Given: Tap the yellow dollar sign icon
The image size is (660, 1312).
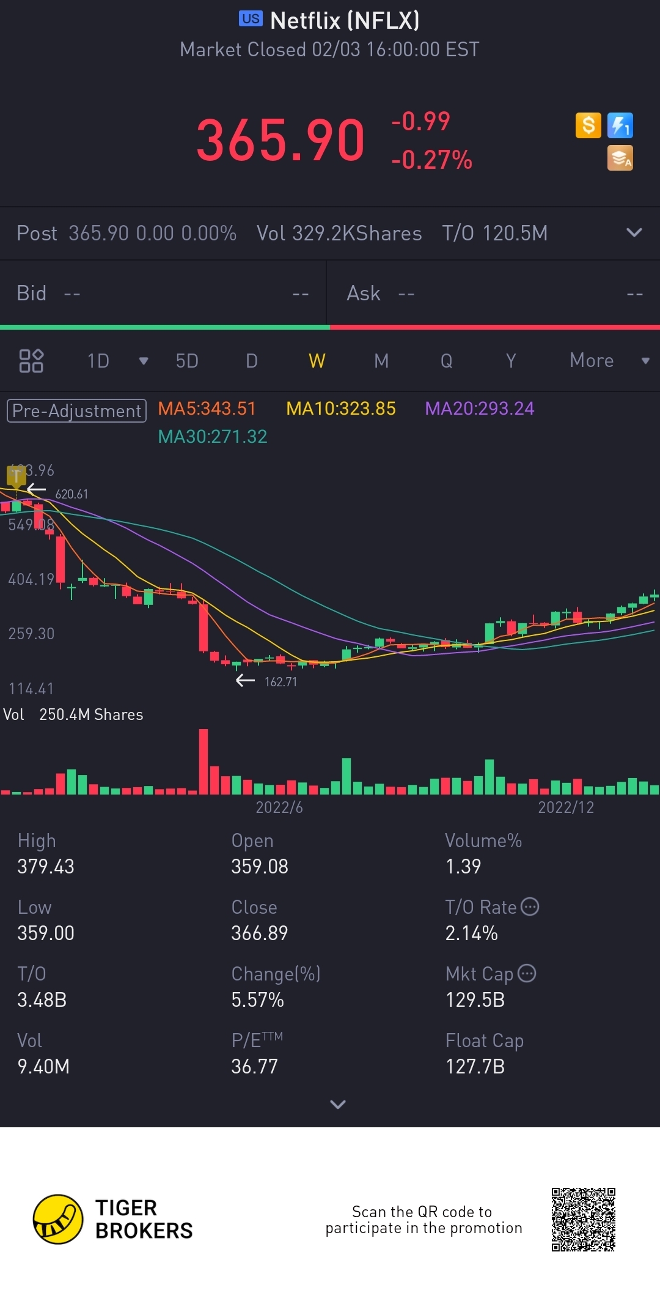Looking at the screenshot, I should tap(588, 125).
